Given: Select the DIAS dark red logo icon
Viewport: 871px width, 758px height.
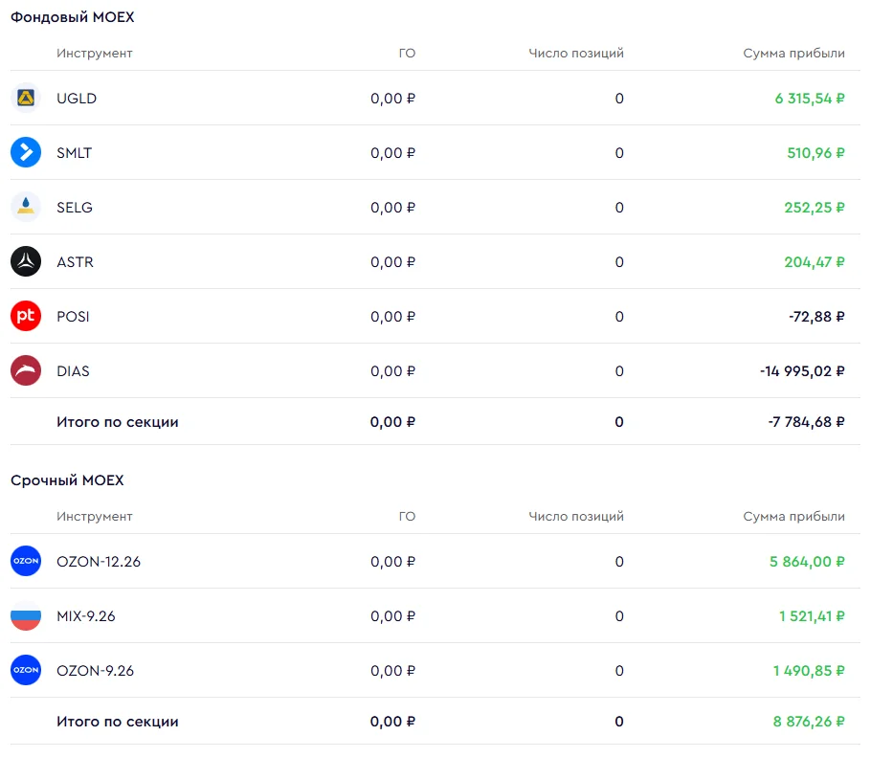Looking at the screenshot, I should pyautogui.click(x=26, y=370).
